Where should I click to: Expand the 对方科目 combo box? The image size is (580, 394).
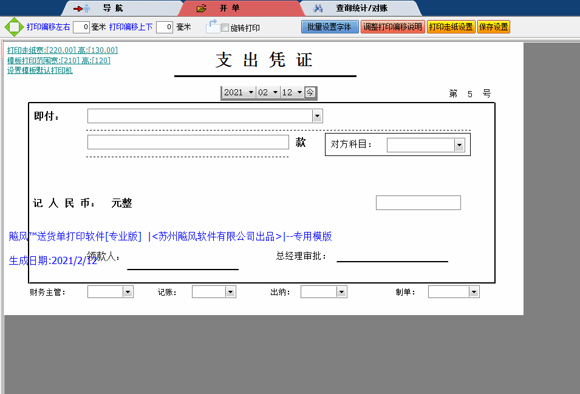tap(459, 145)
